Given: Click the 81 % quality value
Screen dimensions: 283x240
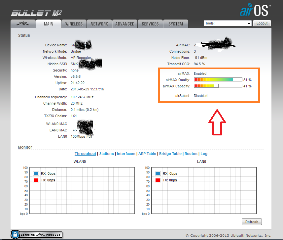Looking at the screenshot, I should coord(247,80).
